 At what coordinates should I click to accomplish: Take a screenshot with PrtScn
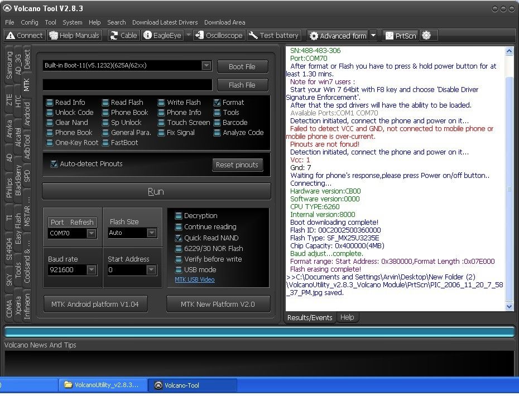tap(389, 36)
